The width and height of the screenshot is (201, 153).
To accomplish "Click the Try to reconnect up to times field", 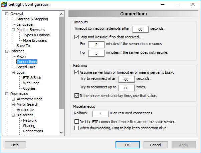I will (x=127, y=88).
